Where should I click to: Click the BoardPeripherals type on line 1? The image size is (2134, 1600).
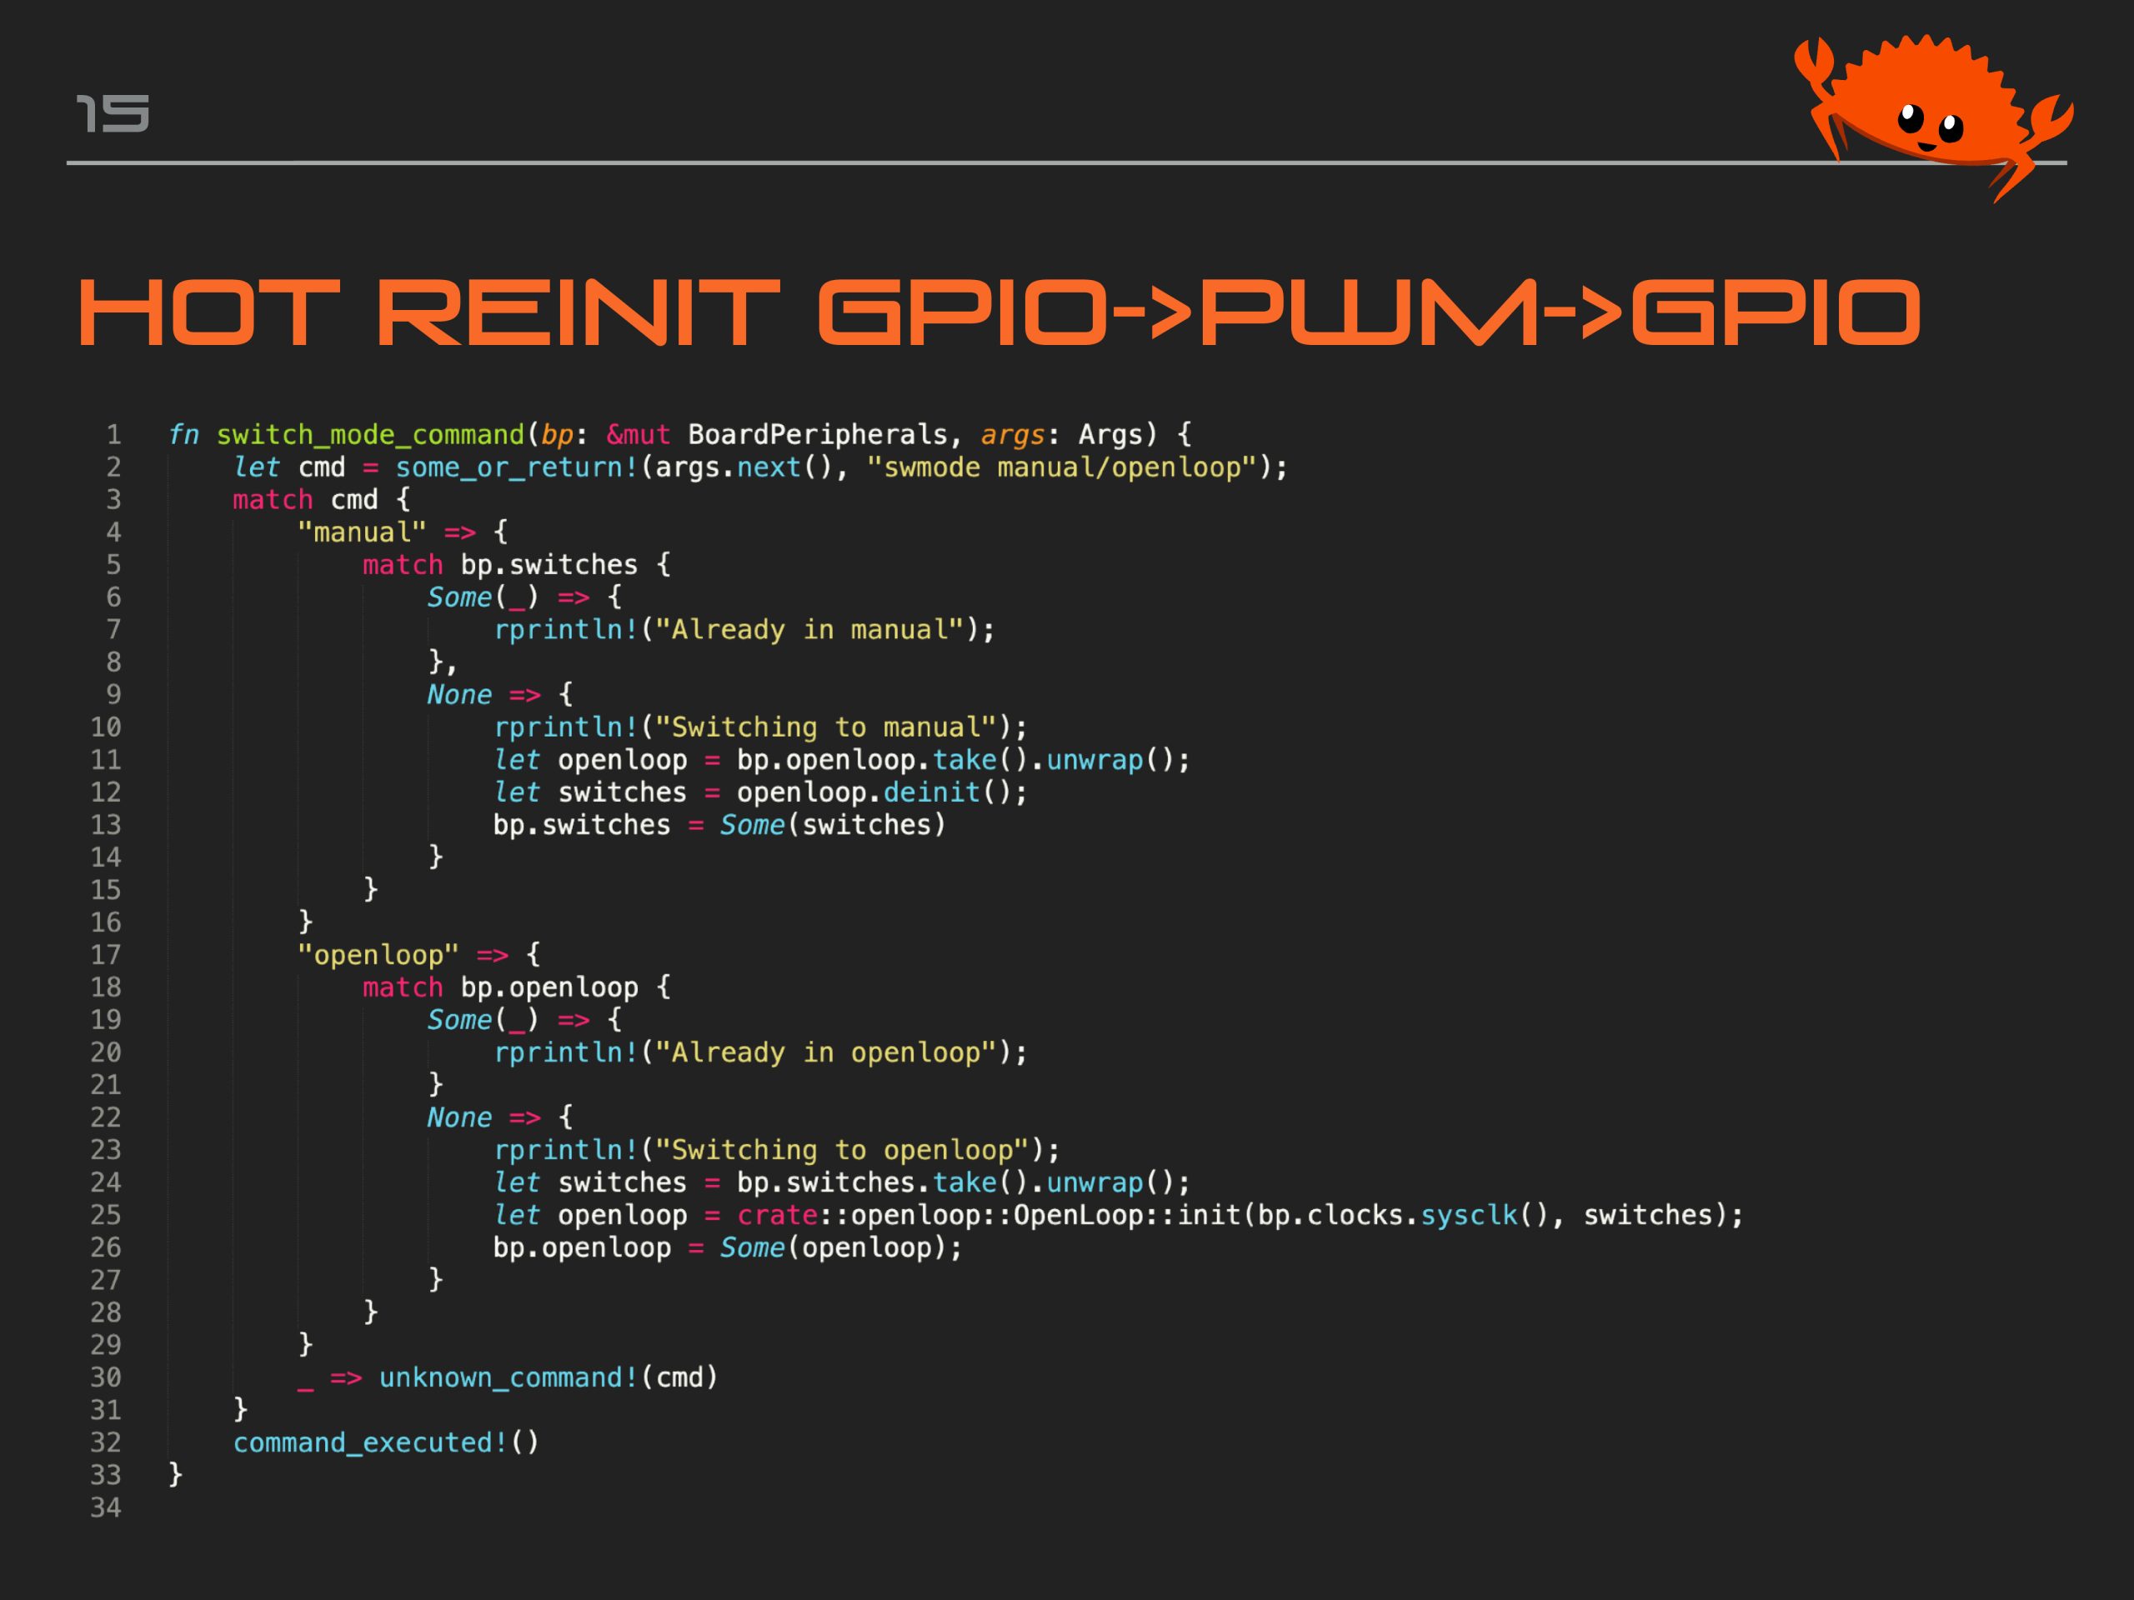click(817, 435)
